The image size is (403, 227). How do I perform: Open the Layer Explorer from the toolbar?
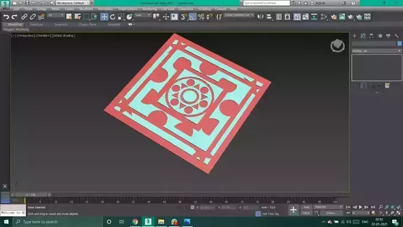coord(287,17)
